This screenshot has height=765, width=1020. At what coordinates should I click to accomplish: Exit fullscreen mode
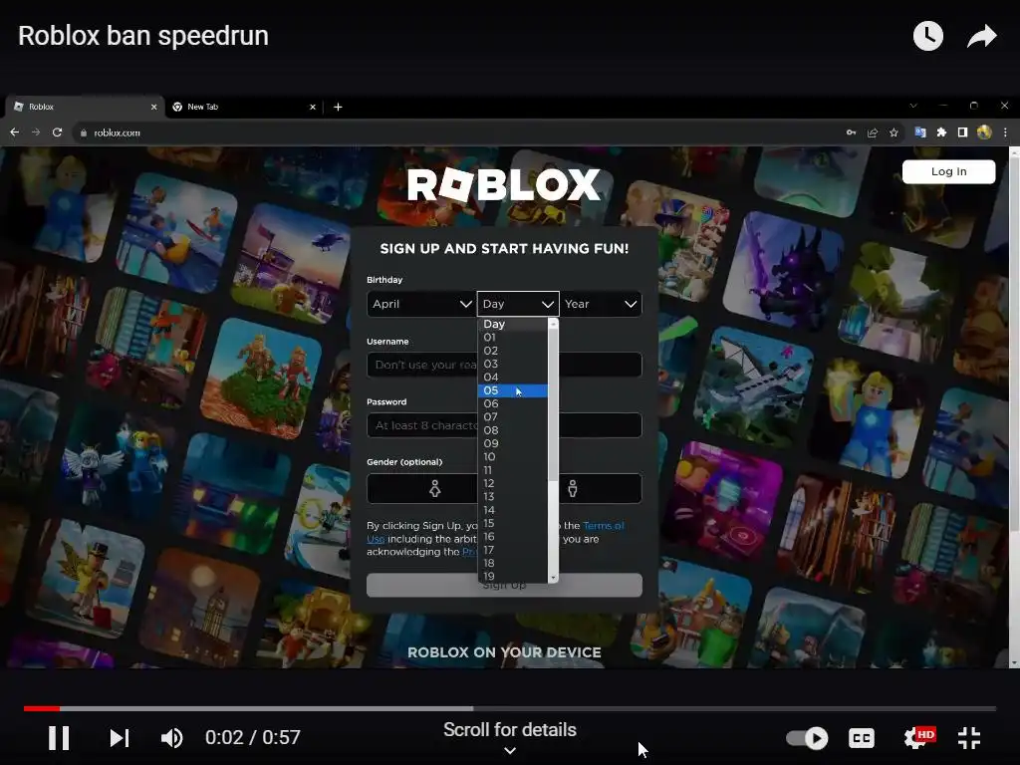(x=969, y=738)
